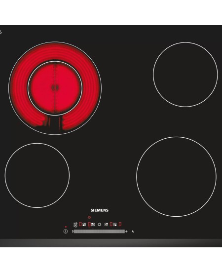Select the rear-left cooking zone icon
This screenshot has height=273, width=222.
pyautogui.click(x=93, y=225)
